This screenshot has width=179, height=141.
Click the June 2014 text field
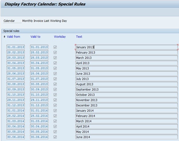[x=127, y=137]
